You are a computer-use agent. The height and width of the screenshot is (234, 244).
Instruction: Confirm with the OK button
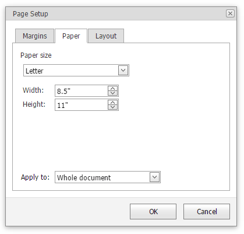pos(153,212)
